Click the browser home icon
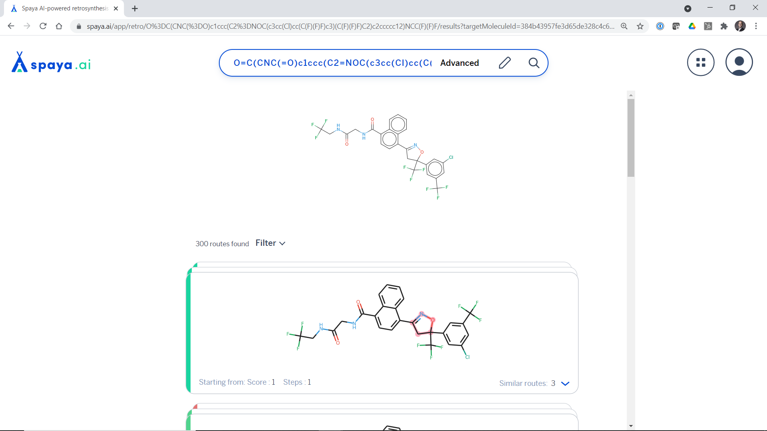The height and width of the screenshot is (431, 767). click(59, 26)
